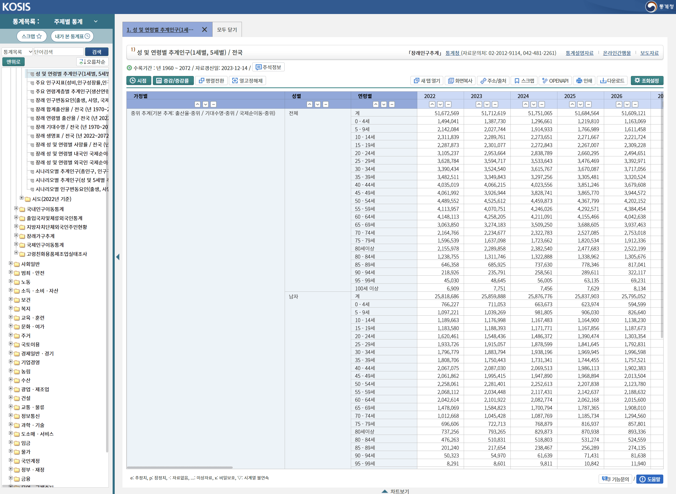Toggle 오름차순 sort order
The image size is (676, 494).
coord(92,62)
